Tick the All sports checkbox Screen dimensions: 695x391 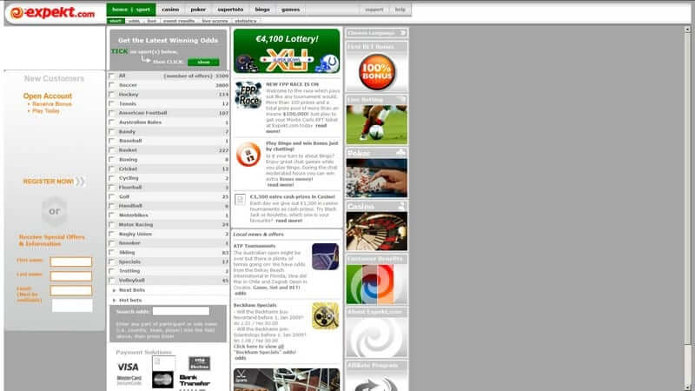pyautogui.click(x=112, y=76)
